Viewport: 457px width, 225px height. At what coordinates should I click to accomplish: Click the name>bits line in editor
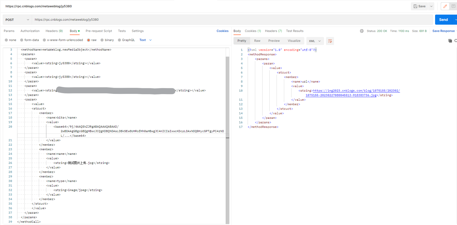coord(61,118)
